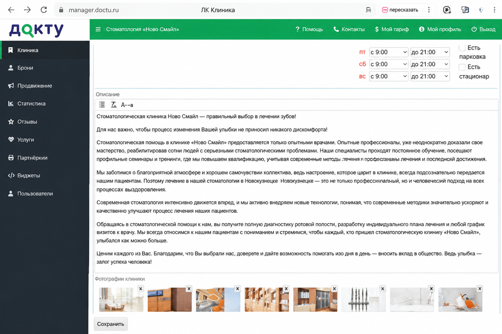Open Мой профиль
The height and width of the screenshot is (334, 502).
pyautogui.click(x=440, y=29)
